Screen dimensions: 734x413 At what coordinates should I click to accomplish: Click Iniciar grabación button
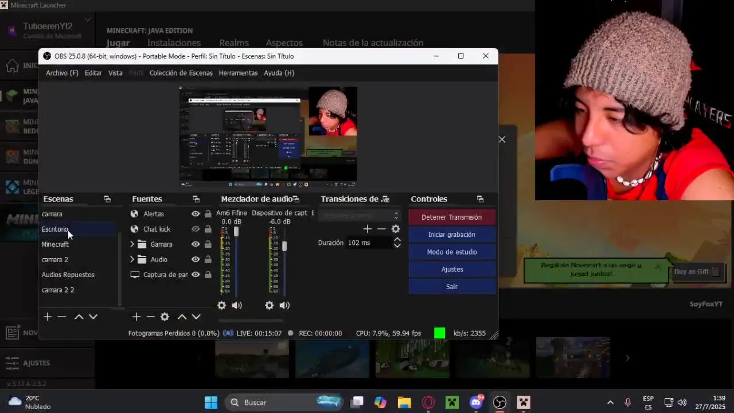tap(452, 235)
